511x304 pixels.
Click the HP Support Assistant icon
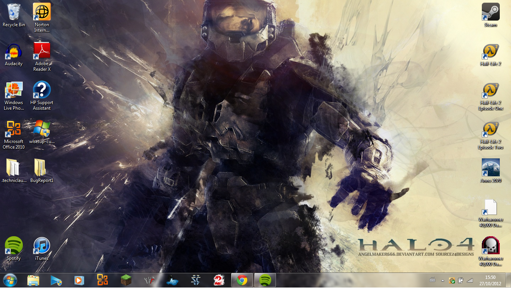42,90
